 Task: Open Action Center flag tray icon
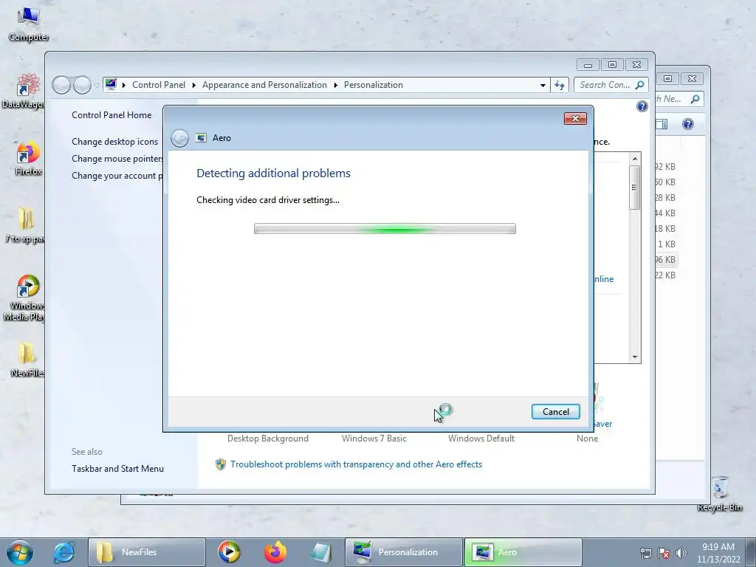point(664,553)
